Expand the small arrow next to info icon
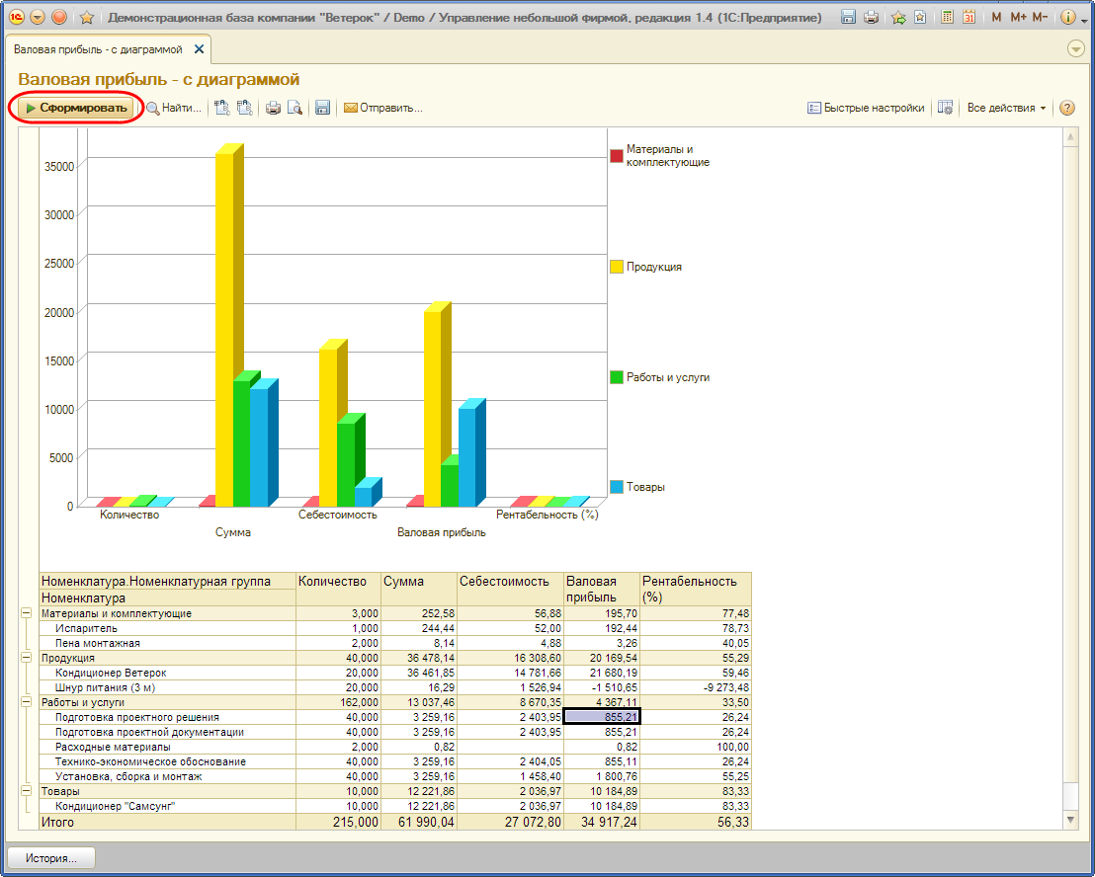Screen dimensions: 1095x877 point(1084,20)
